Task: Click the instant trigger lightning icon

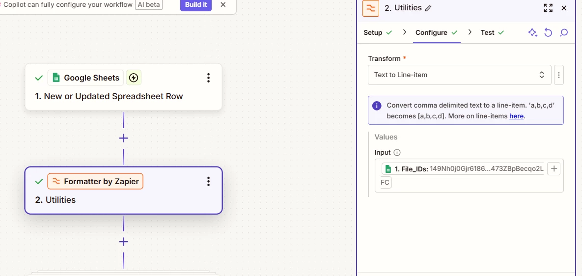Action: point(134,78)
